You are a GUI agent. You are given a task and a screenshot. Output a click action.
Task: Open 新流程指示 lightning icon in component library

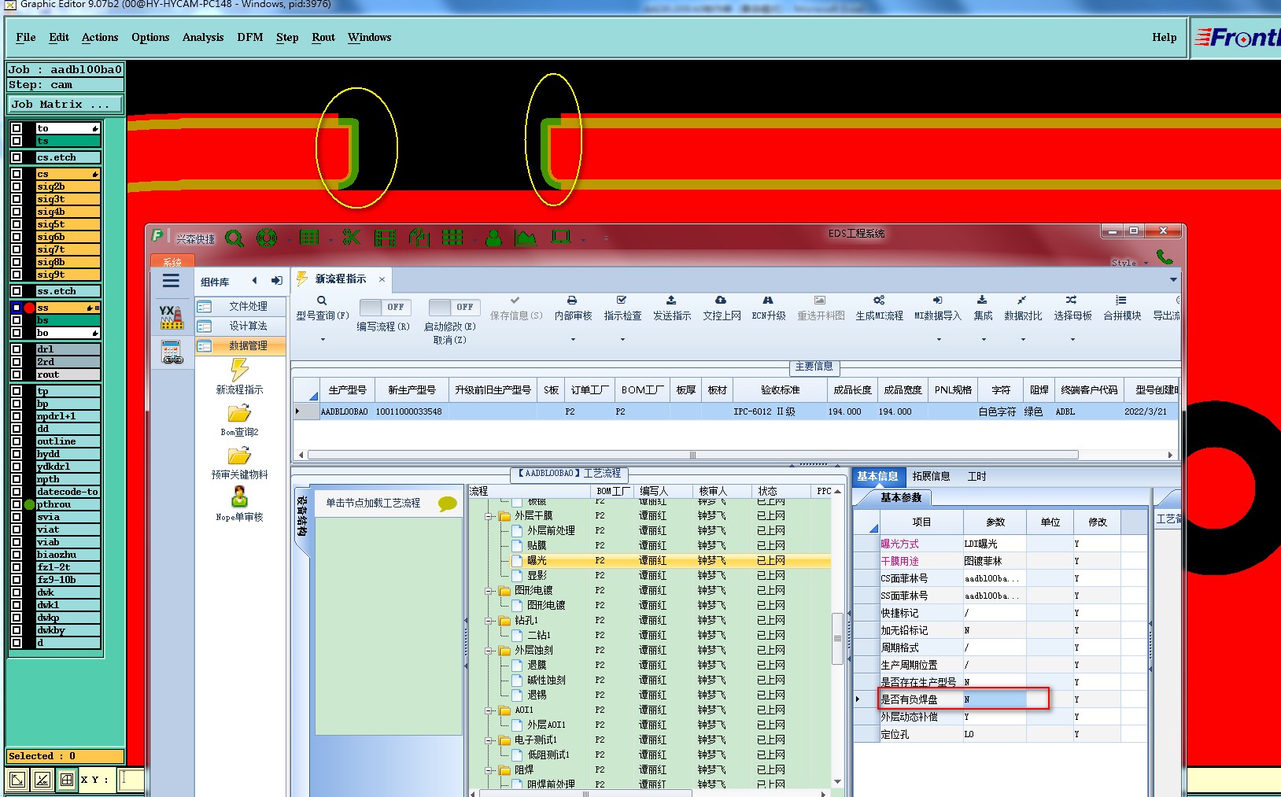pyautogui.click(x=240, y=370)
